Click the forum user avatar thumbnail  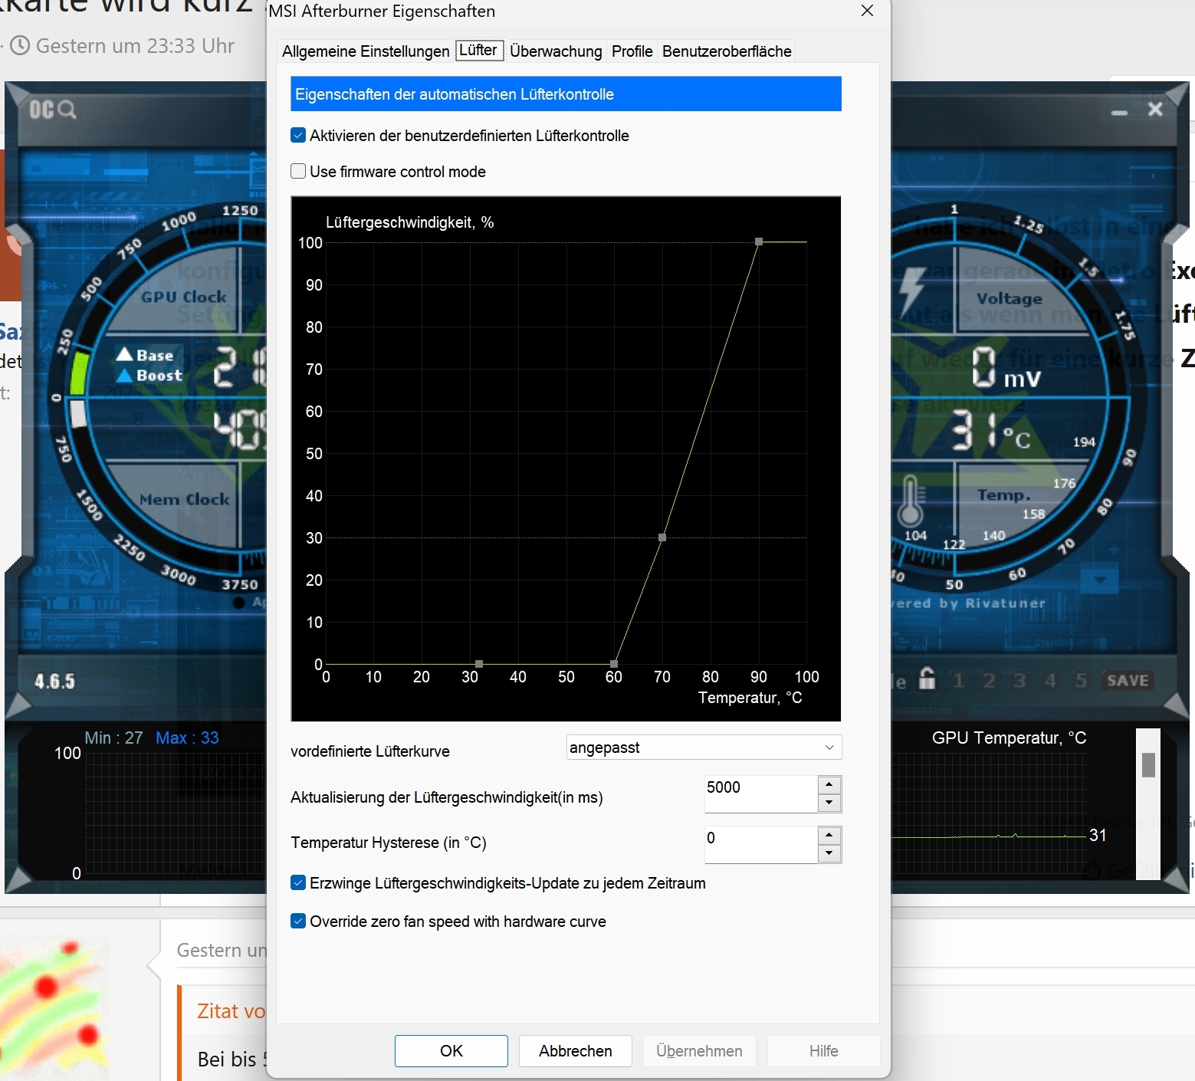point(54,1007)
